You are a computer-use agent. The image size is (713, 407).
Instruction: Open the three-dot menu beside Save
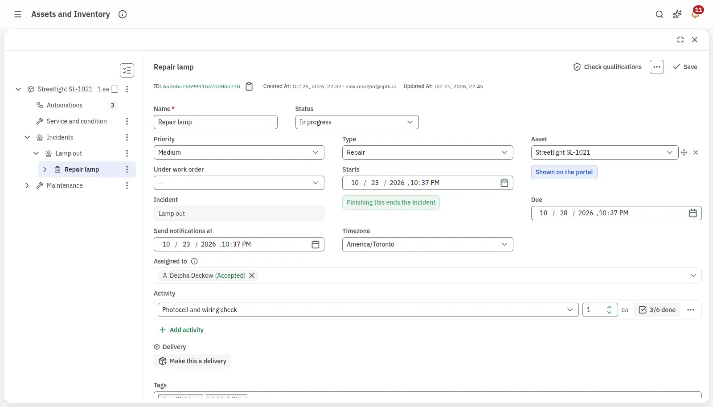(657, 67)
